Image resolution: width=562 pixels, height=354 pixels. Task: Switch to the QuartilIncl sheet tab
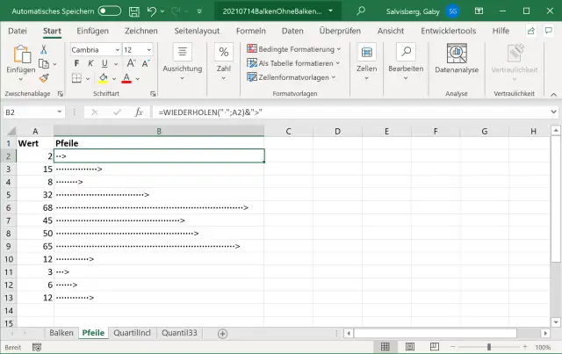(x=133, y=333)
